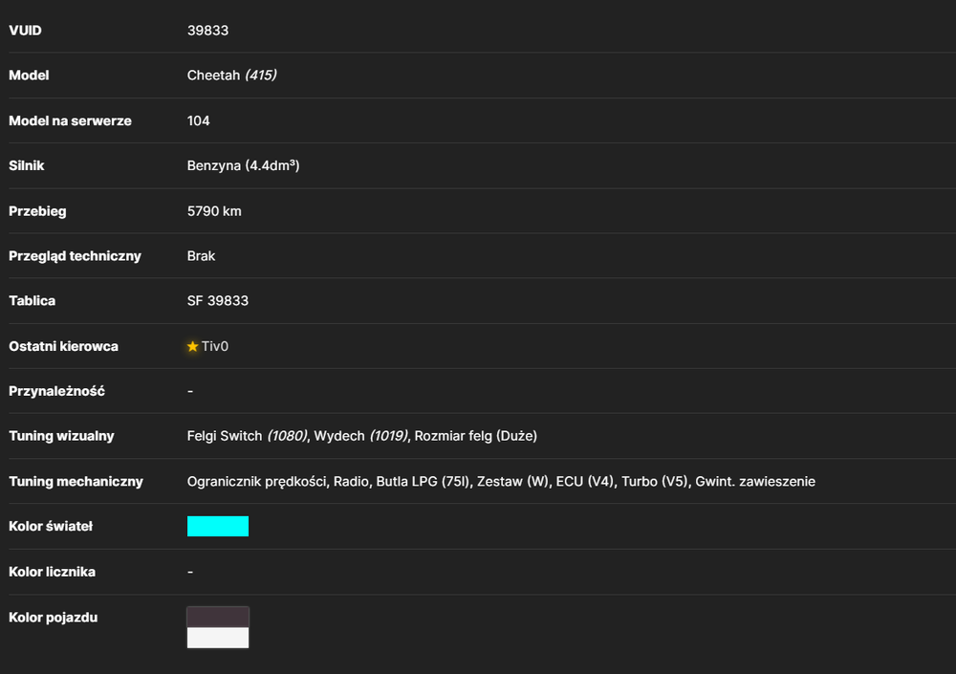Viewport: 956px width, 674px height.
Task: Click the Model na serwerze value 104
Action: (198, 120)
